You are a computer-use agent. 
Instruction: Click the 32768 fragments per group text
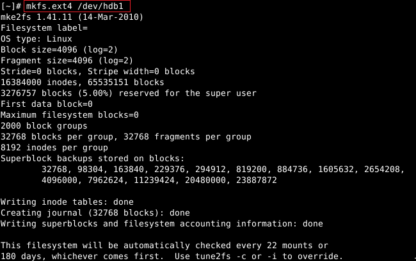click(x=188, y=137)
